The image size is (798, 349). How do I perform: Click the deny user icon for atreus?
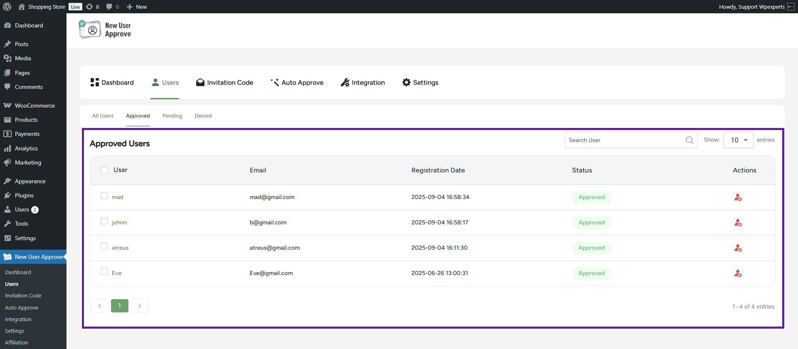pyautogui.click(x=738, y=248)
